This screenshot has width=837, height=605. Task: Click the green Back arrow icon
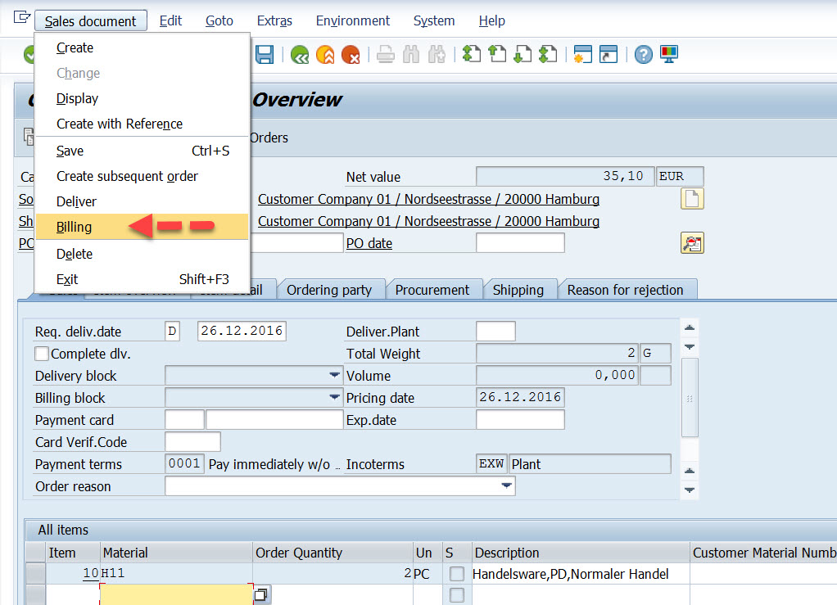pyautogui.click(x=299, y=54)
